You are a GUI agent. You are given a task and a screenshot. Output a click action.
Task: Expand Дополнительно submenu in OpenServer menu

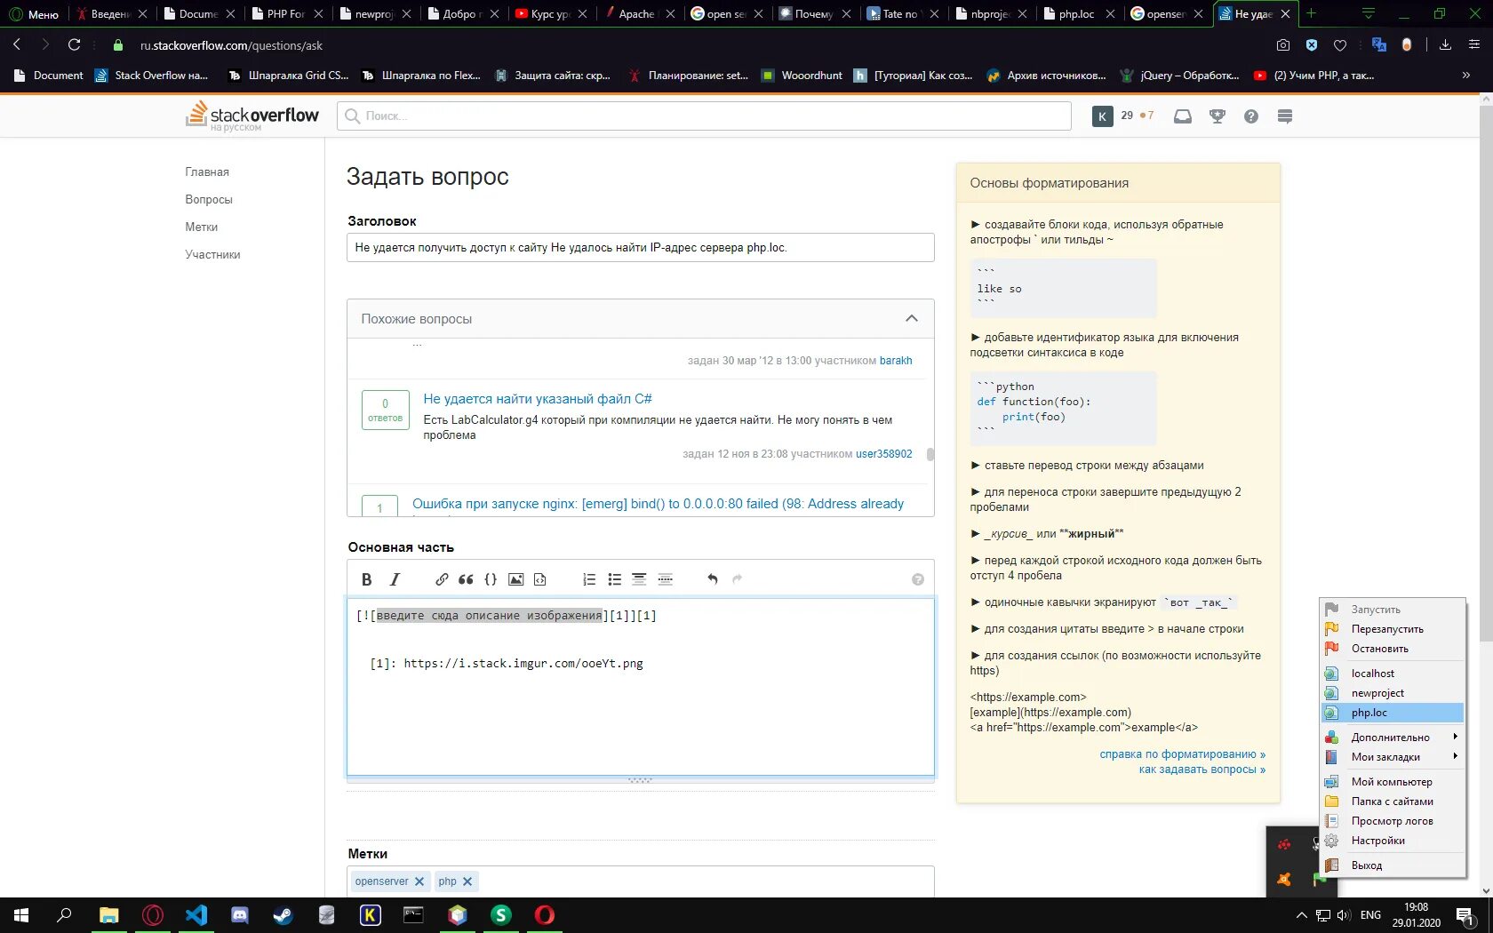tap(1392, 738)
